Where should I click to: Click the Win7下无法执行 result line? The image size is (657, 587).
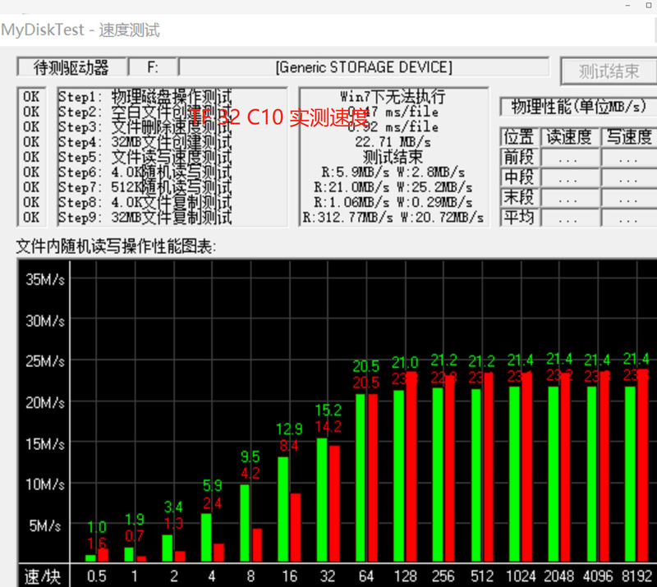[393, 97]
